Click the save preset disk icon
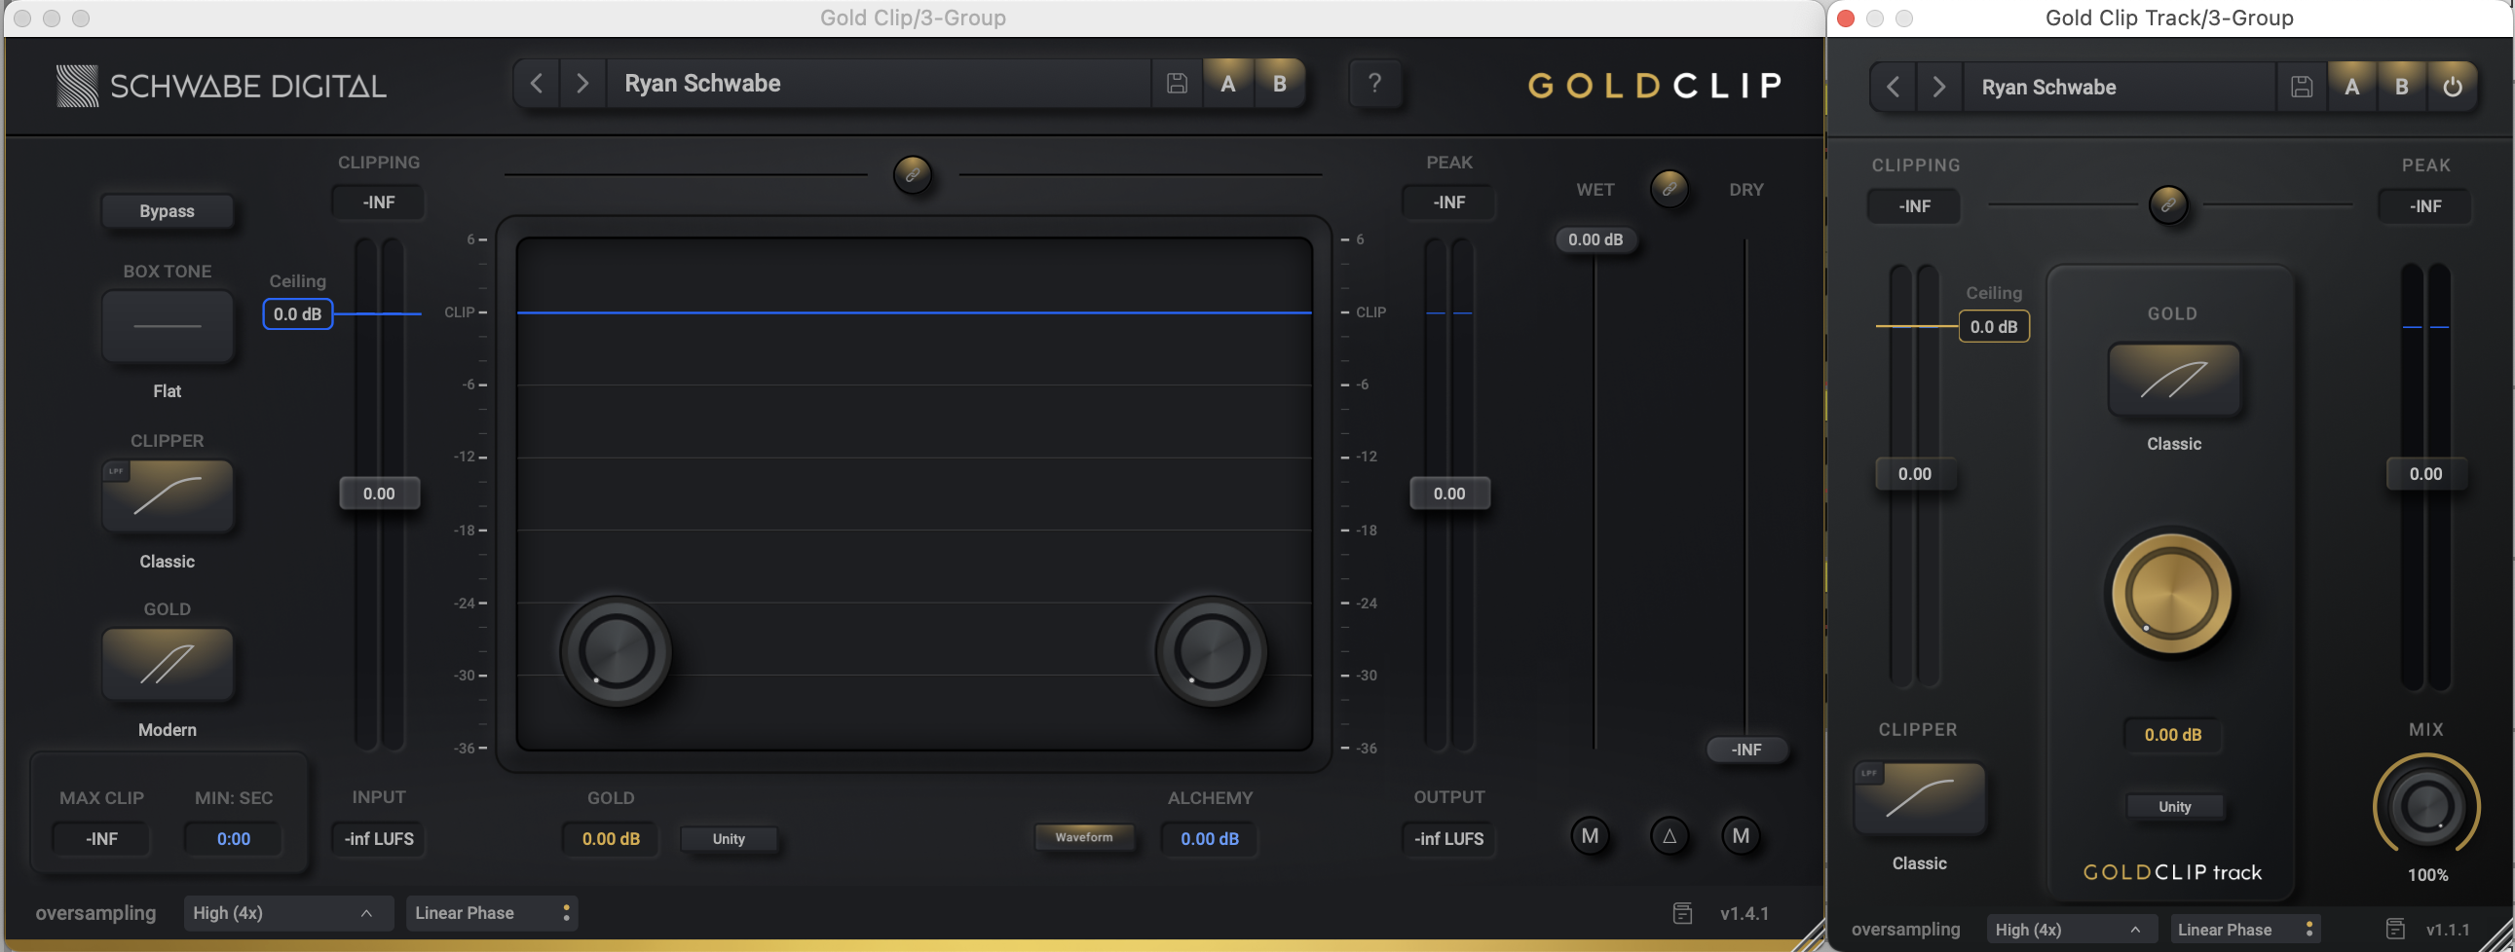This screenshot has height=952, width=2515. pyautogui.click(x=1177, y=83)
